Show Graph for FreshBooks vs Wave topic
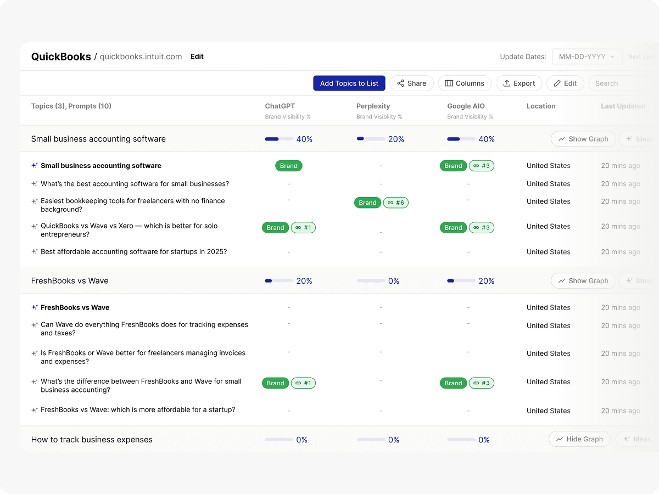Image resolution: width=659 pixels, height=494 pixels. [583, 281]
